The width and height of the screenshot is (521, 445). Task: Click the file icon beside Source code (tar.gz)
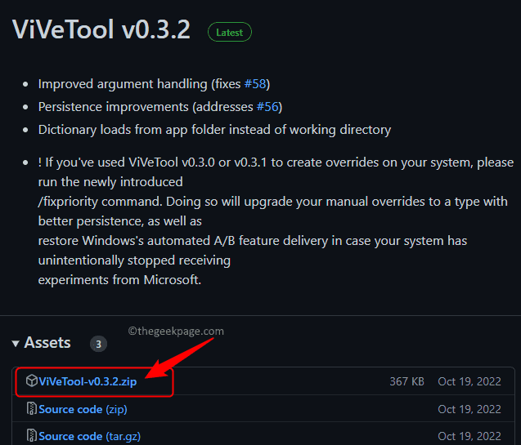[32, 436]
